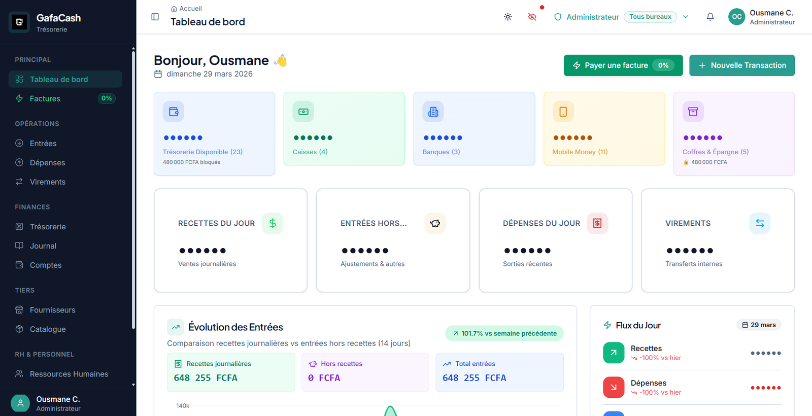Select Recettes journalières stat box
The height and width of the screenshot is (416, 812).
point(231,372)
